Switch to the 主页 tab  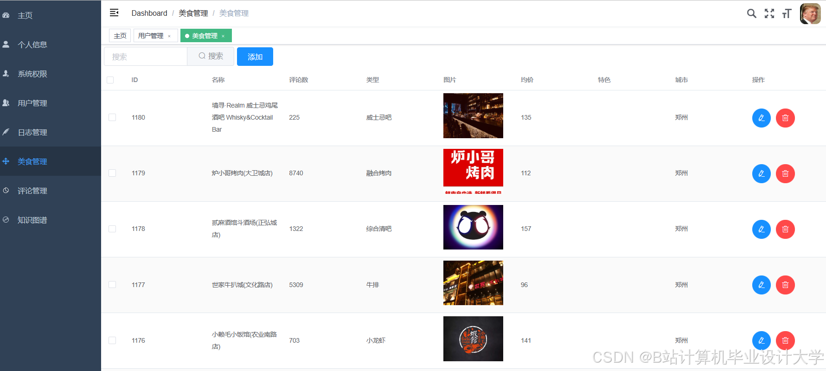pyautogui.click(x=120, y=36)
